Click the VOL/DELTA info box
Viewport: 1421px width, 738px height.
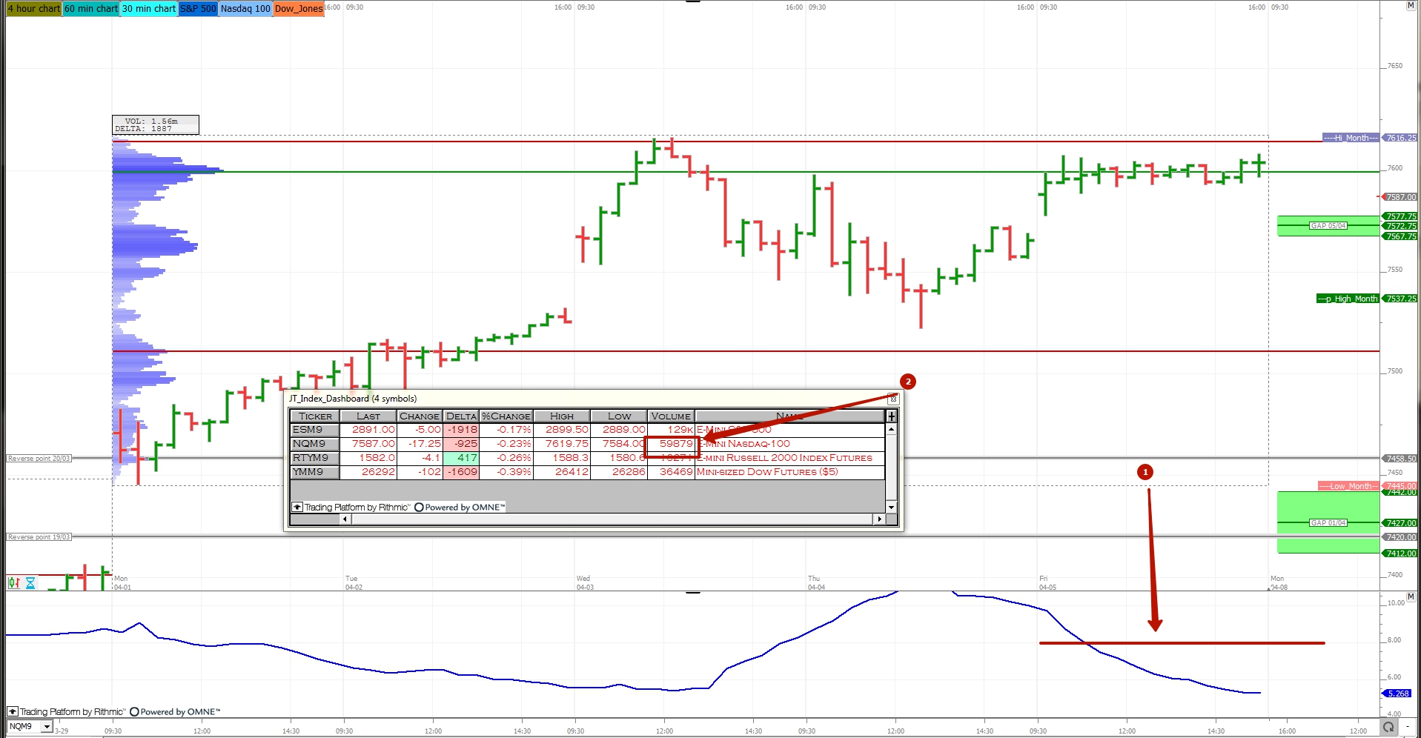tap(156, 124)
